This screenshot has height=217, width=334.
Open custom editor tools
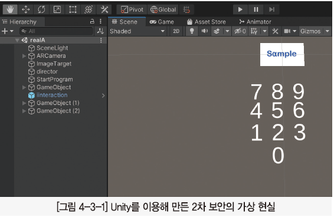coord(104,9)
